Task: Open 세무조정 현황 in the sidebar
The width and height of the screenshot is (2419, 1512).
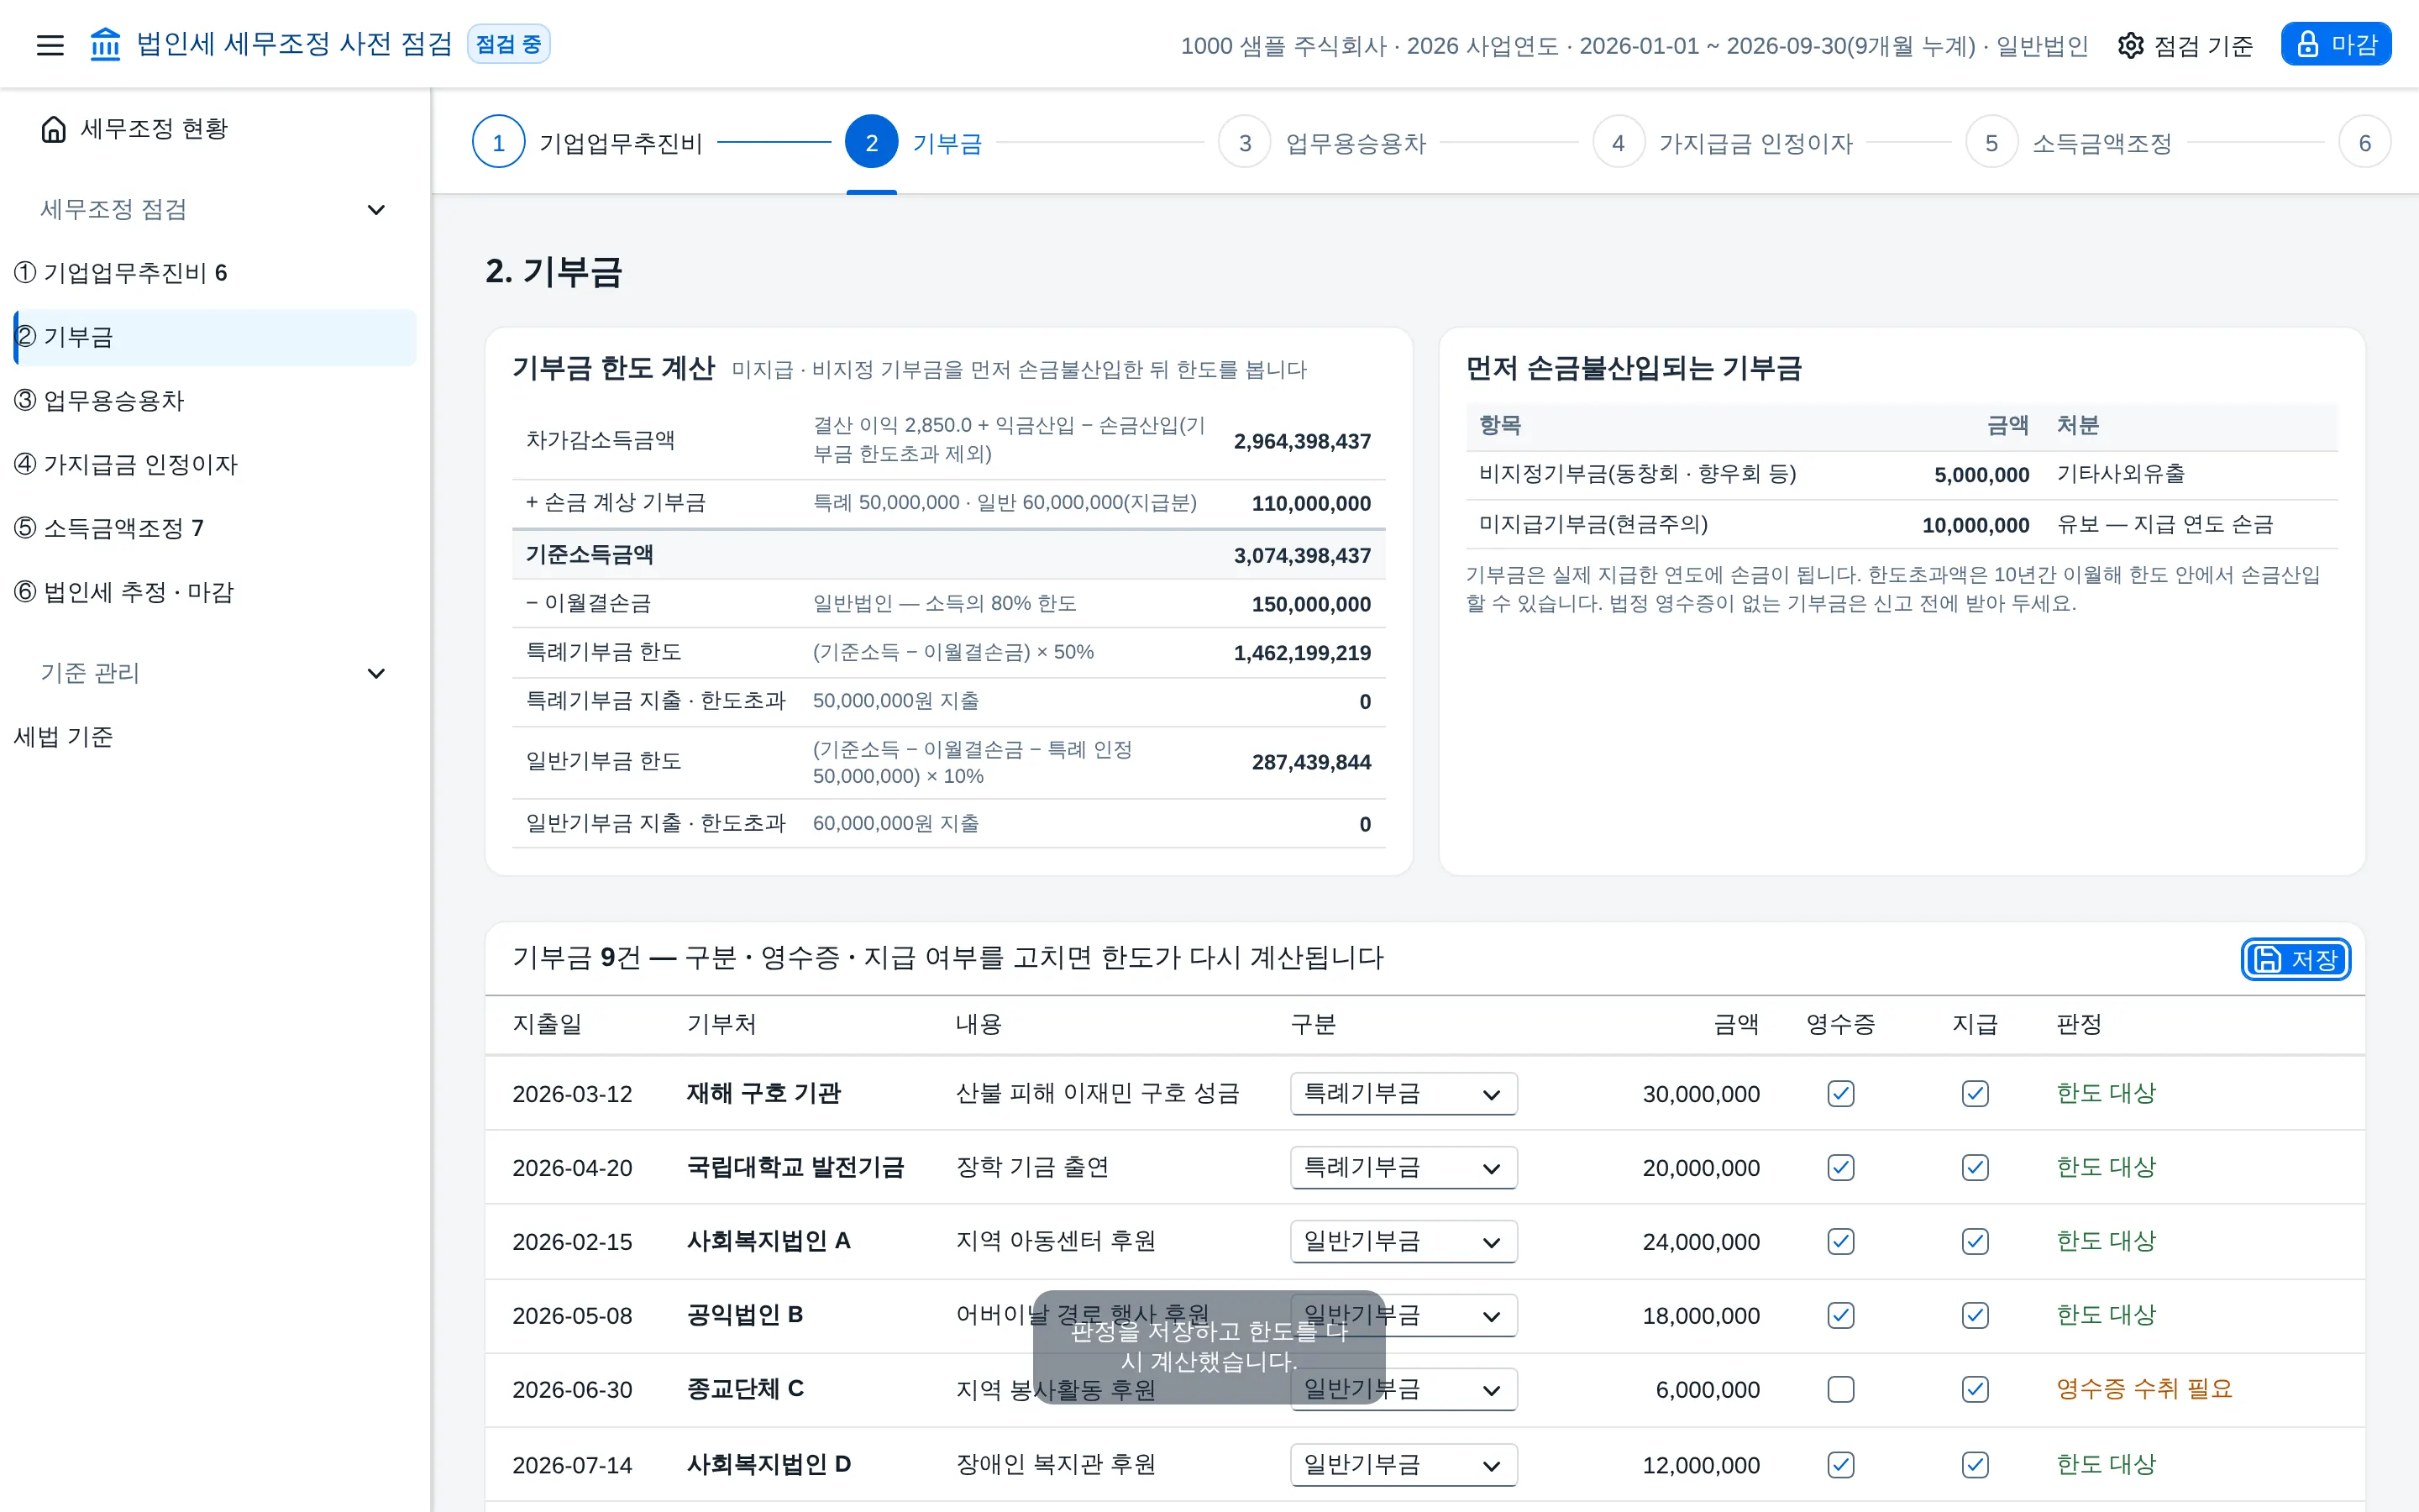Action: 215,129
